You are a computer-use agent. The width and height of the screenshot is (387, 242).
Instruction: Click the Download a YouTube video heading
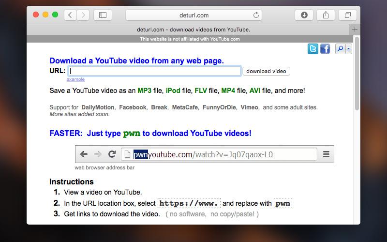[137, 61]
